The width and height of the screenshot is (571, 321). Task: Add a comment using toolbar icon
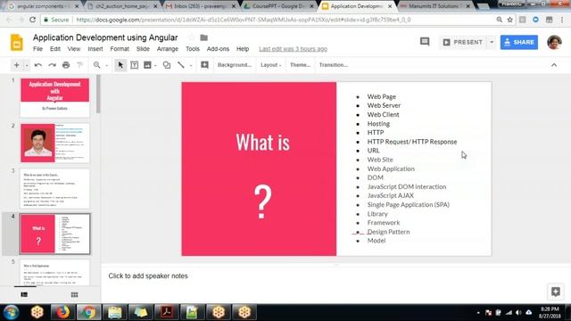204,65
